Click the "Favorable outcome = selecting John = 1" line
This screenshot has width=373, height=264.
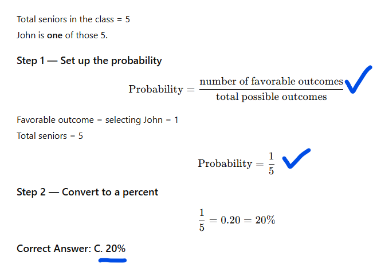coord(97,121)
